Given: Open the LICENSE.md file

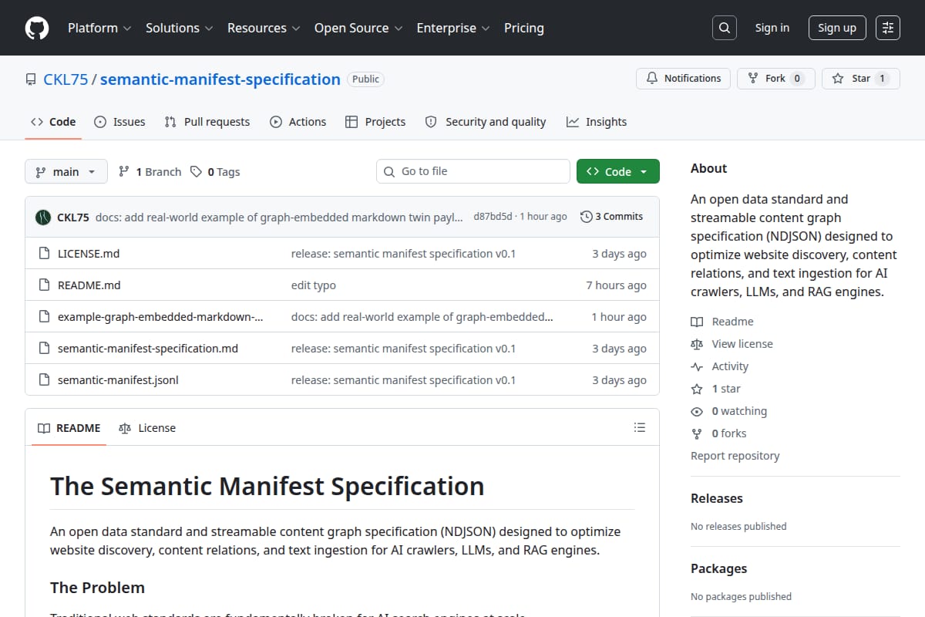Looking at the screenshot, I should (89, 254).
